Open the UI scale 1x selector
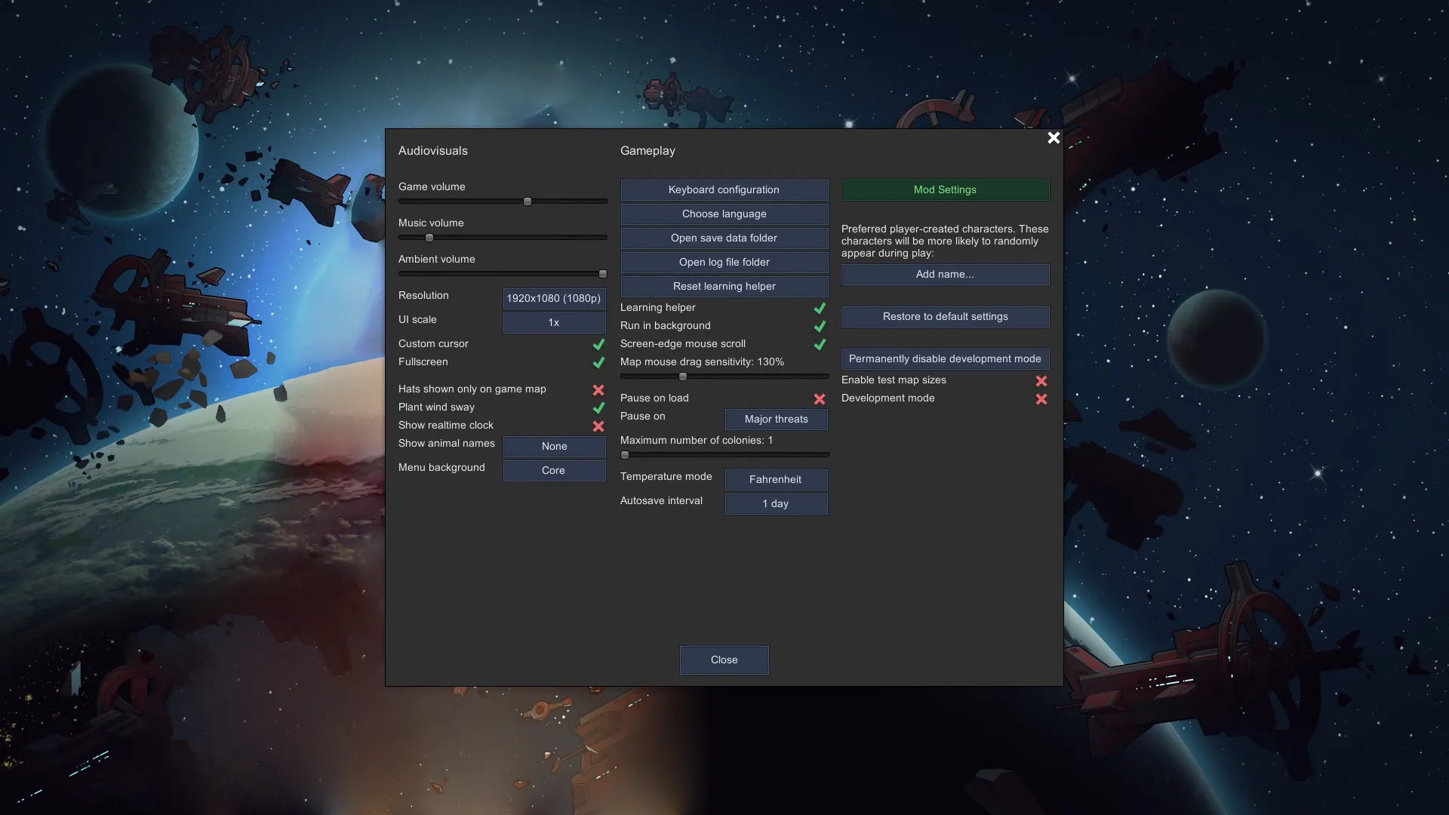1449x815 pixels. (554, 322)
